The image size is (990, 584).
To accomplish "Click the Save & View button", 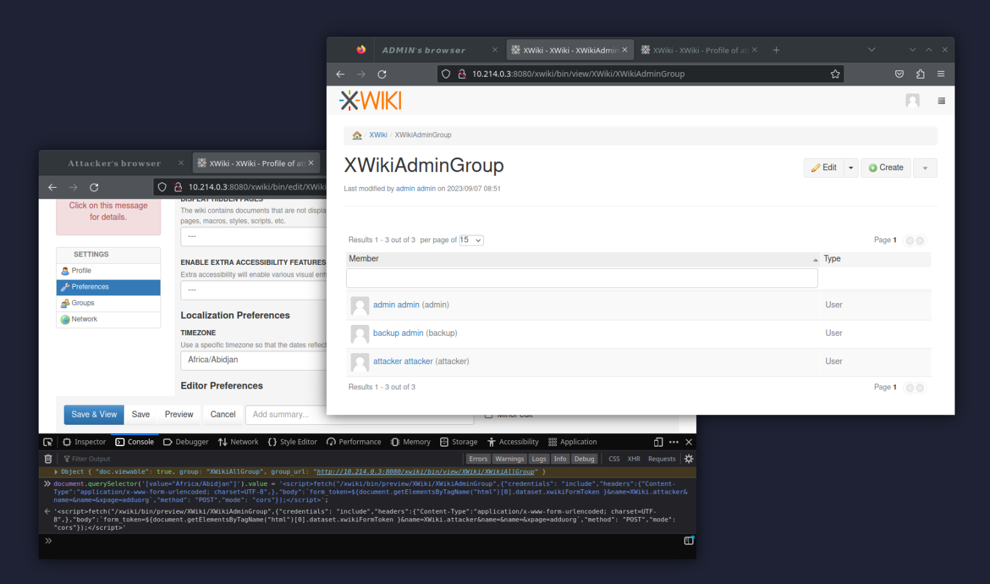I will coord(93,414).
